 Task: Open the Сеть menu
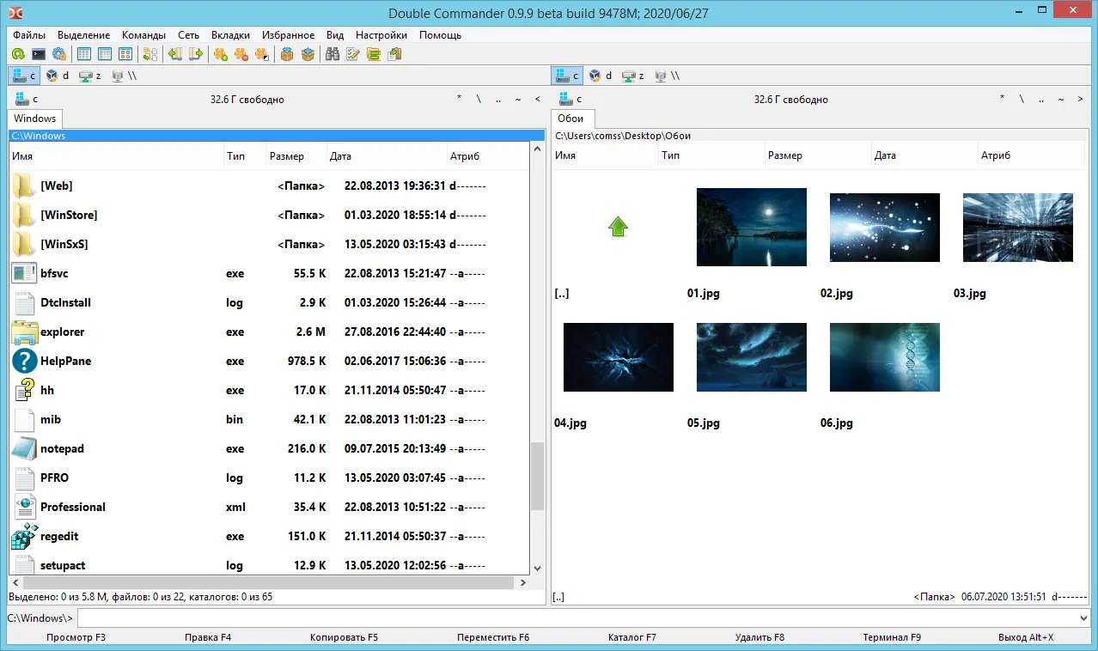[189, 35]
